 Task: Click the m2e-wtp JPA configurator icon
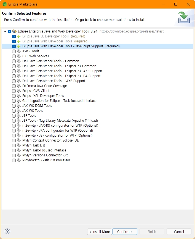pos(19,131)
